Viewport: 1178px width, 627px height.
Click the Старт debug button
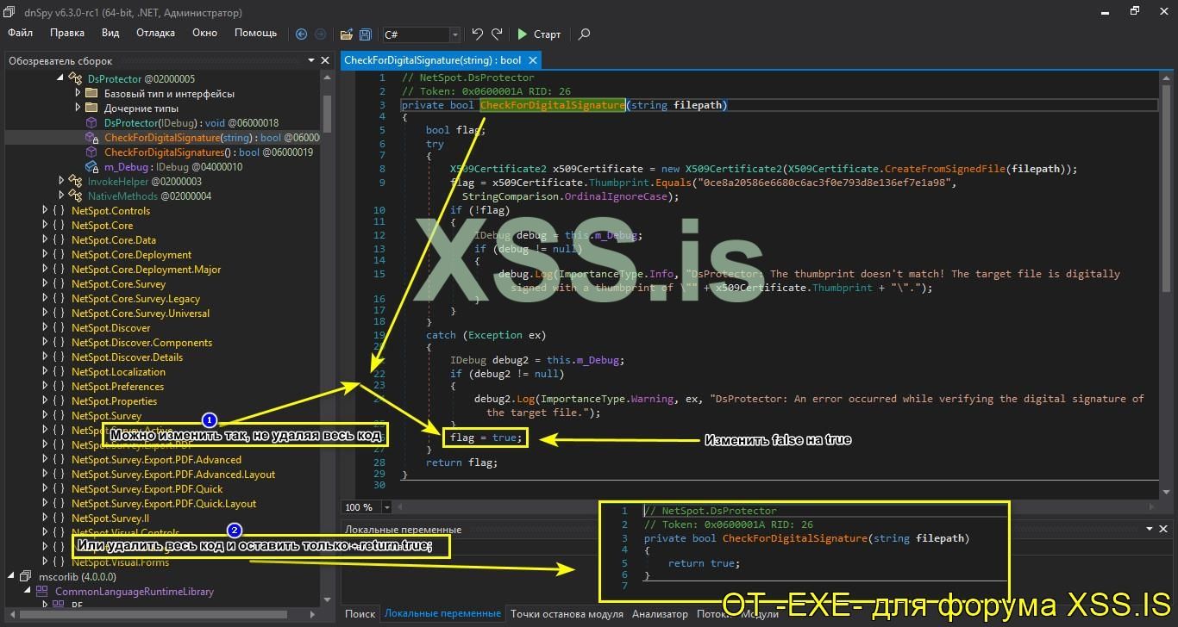coord(539,34)
